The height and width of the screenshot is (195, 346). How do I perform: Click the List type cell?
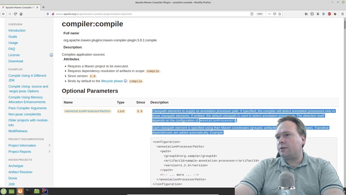(x=121, y=111)
